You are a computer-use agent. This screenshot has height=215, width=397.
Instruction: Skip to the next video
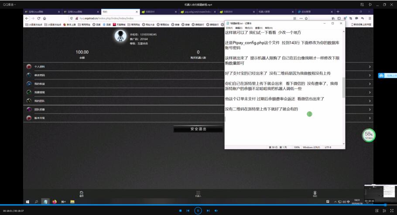coord(208,211)
